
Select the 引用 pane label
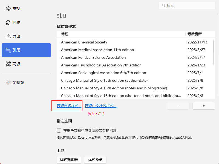pyautogui.click(x=16, y=50)
